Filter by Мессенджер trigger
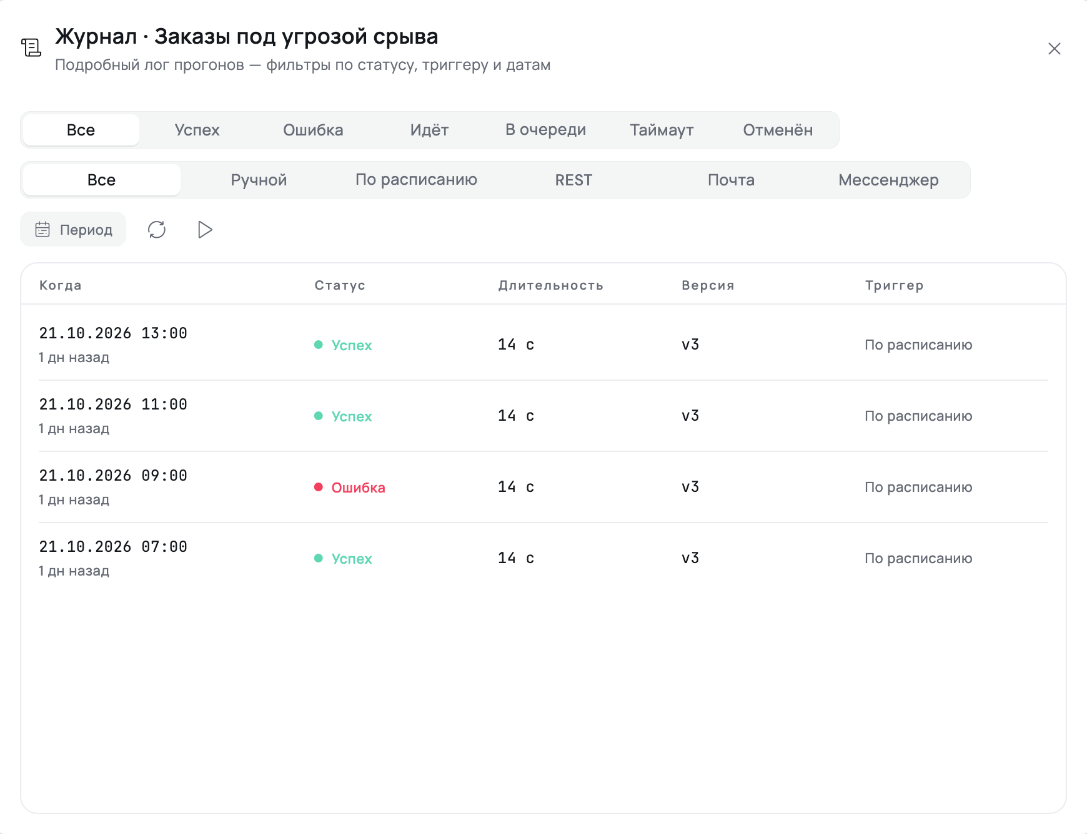The height and width of the screenshot is (834, 1087). [x=889, y=180]
